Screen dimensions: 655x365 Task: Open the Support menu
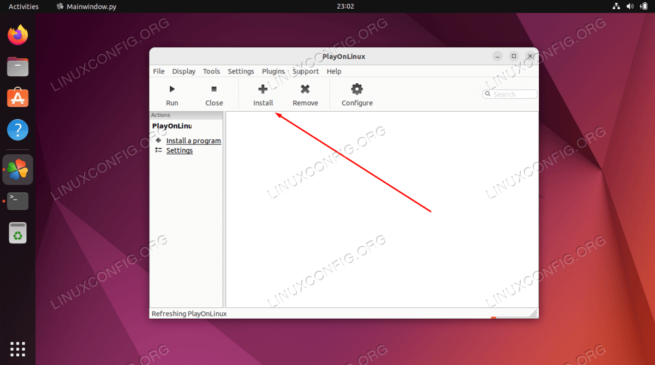tap(306, 71)
